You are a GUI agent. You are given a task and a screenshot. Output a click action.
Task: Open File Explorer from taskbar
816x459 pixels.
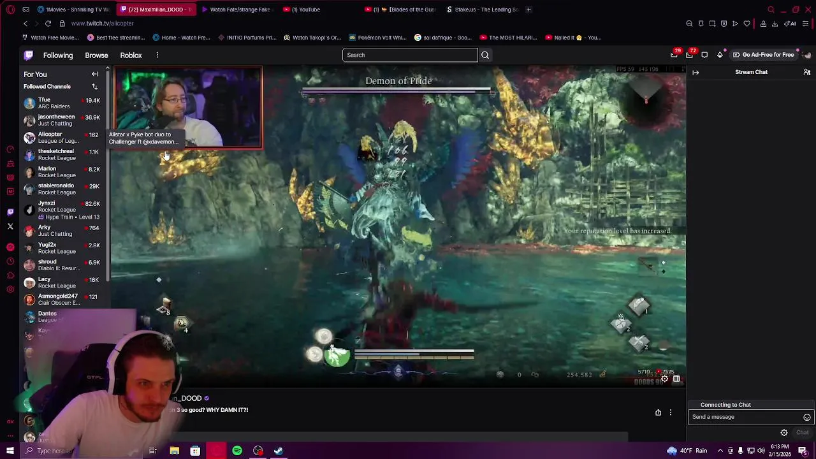174,451
